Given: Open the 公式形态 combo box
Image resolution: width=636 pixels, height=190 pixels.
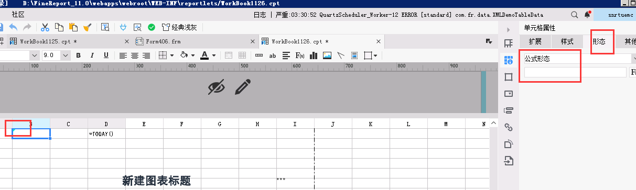Looking at the screenshot, I should 579,59.
